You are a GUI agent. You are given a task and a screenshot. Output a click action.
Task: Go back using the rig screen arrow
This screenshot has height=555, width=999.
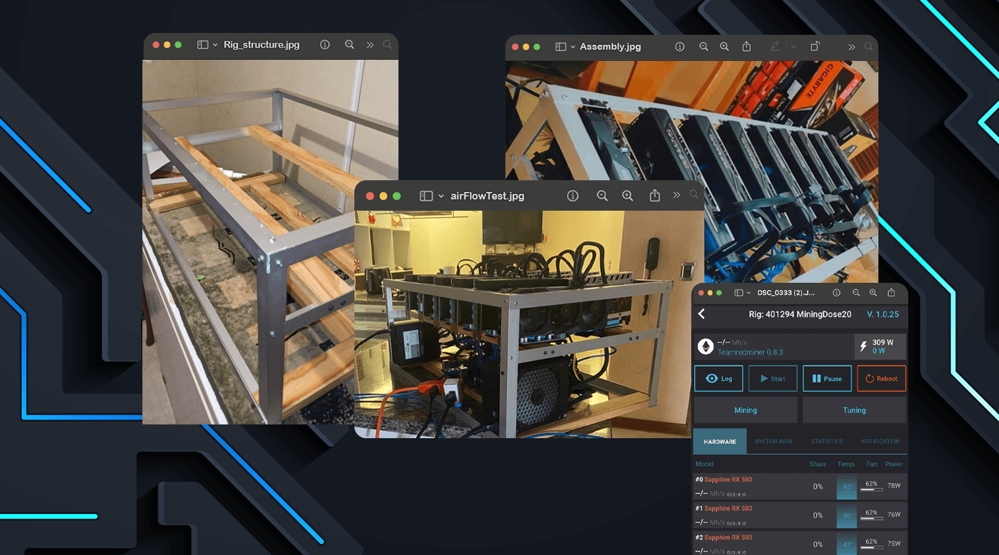702,314
